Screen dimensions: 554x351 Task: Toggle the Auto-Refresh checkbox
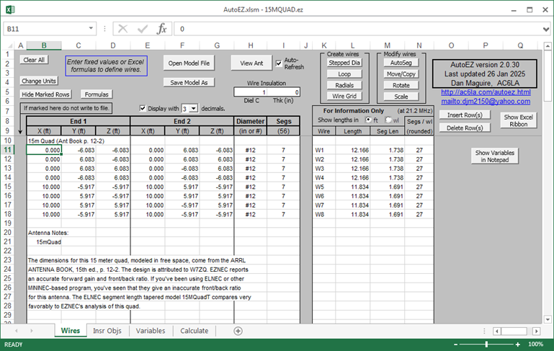point(280,62)
